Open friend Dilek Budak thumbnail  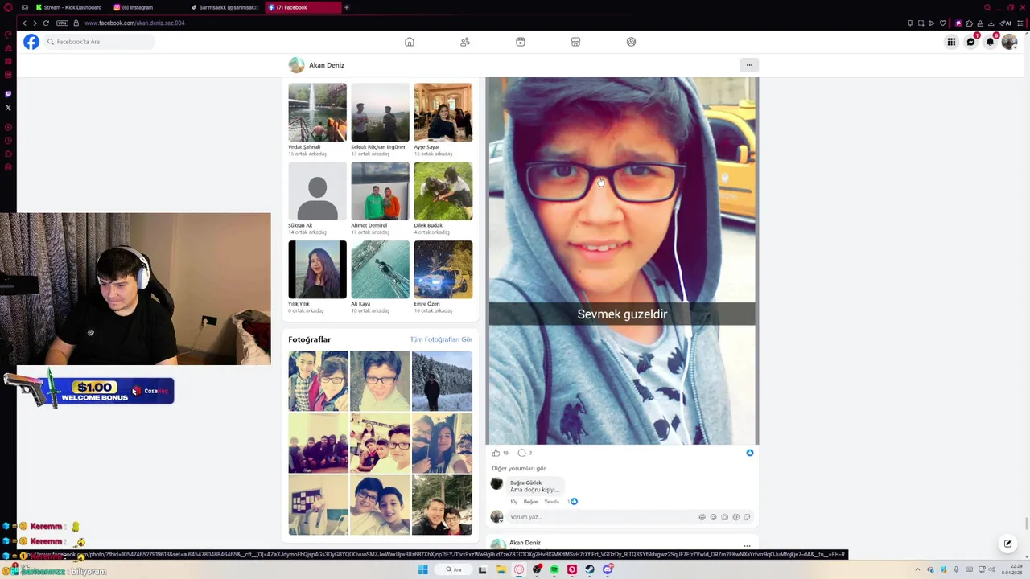(x=443, y=191)
